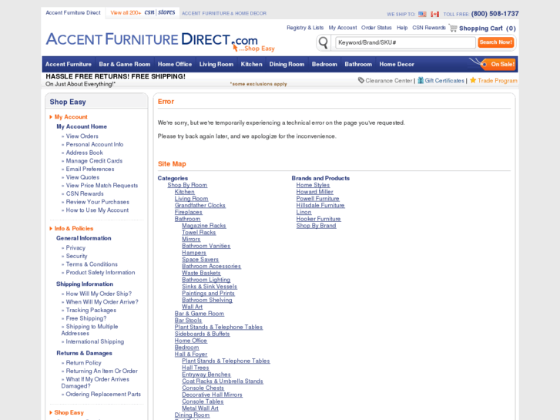560x420 pixels.
Task: Open Address Book link
Action: tap(84, 153)
